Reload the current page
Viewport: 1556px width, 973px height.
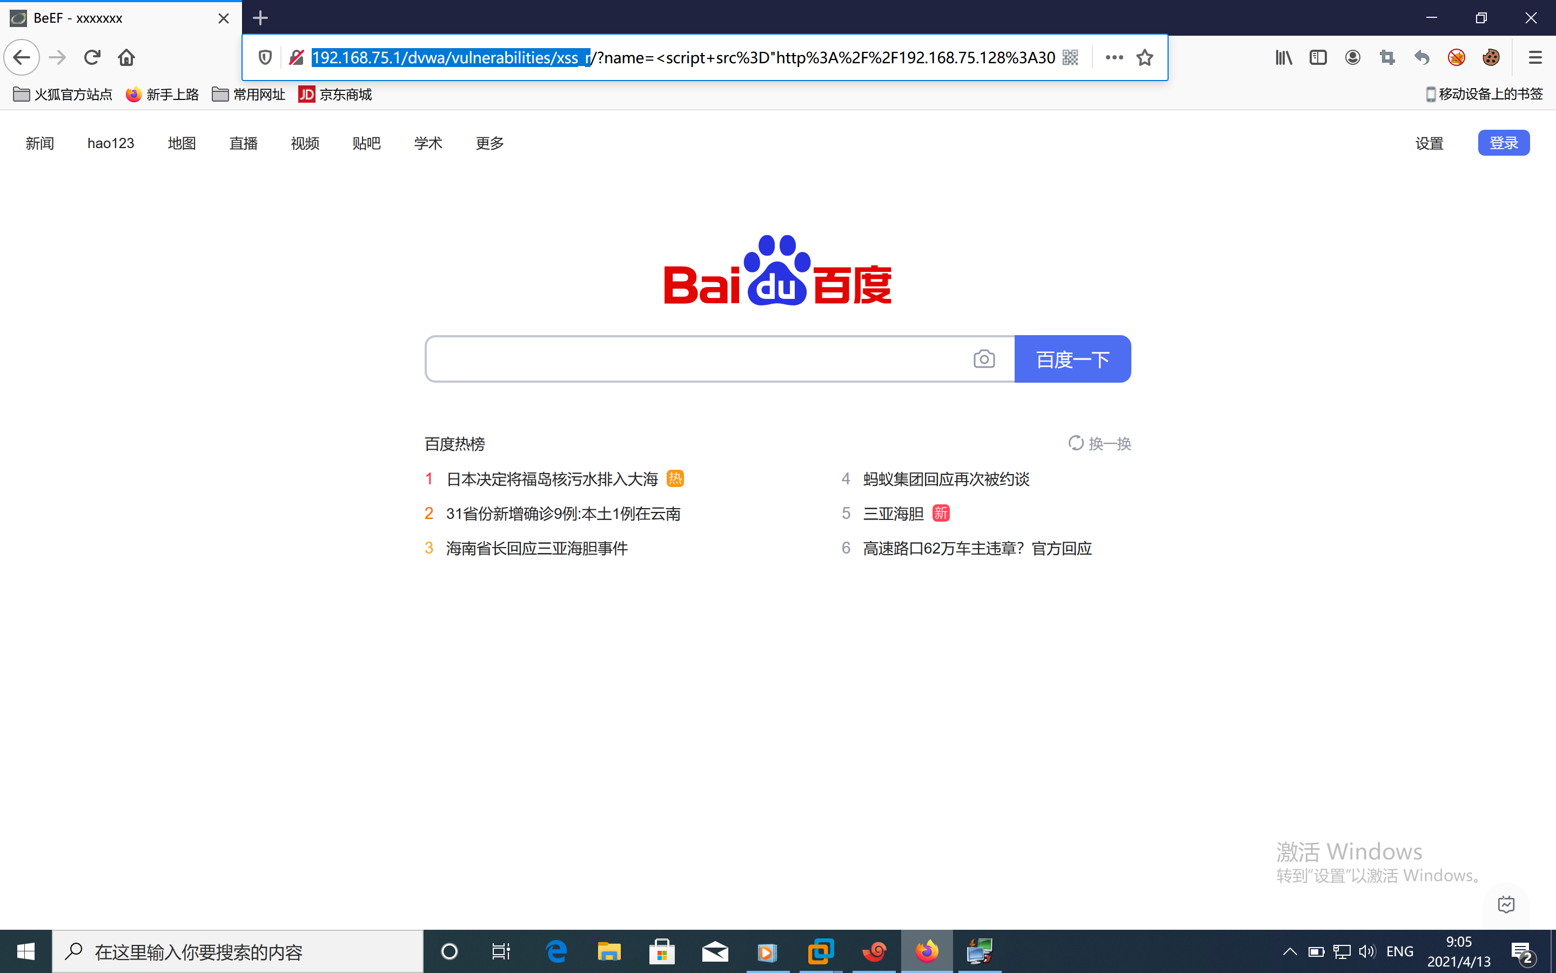(x=92, y=57)
